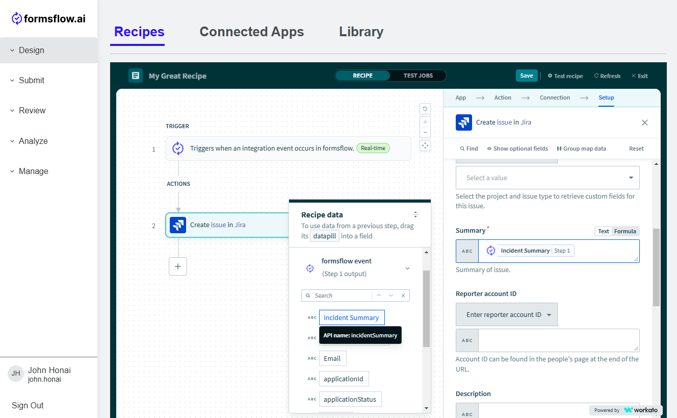Switch Summary field to Text mode

click(x=604, y=231)
